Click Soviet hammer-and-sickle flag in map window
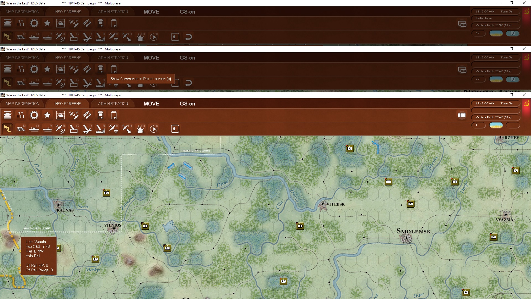This screenshot has width=531, height=299. (527, 104)
